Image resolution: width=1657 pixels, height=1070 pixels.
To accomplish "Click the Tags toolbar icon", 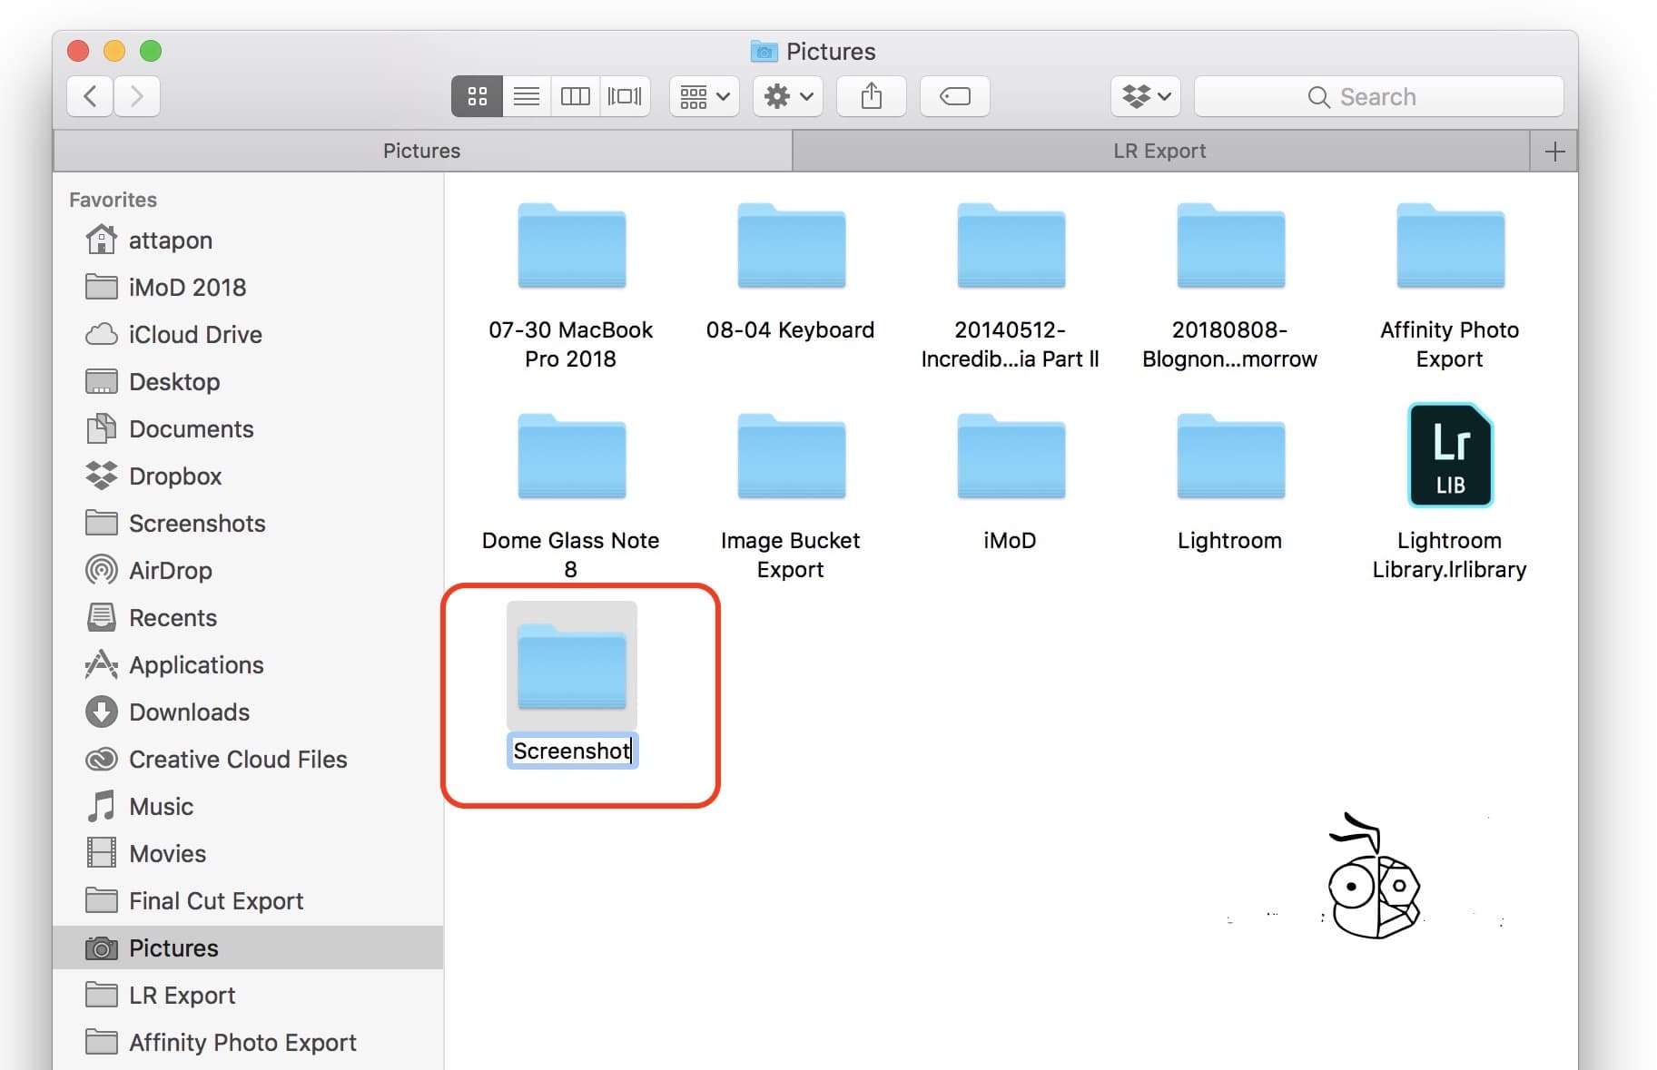I will coord(954,96).
